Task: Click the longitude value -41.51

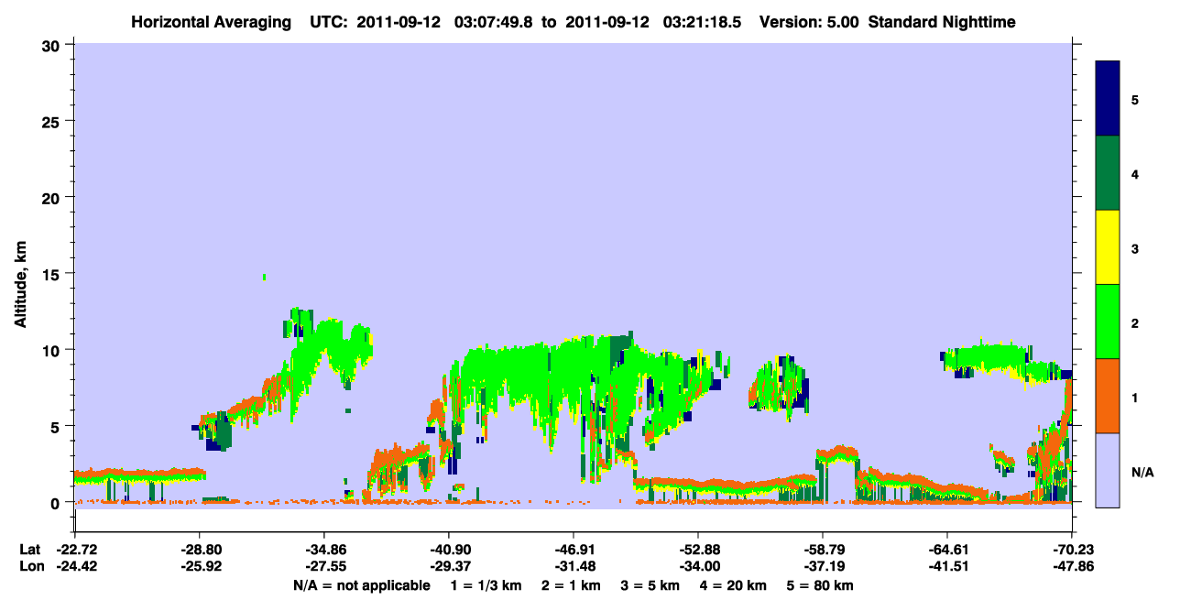Action: (947, 566)
